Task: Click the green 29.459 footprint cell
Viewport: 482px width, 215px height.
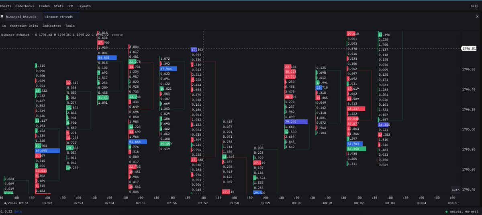Action: click(166, 143)
